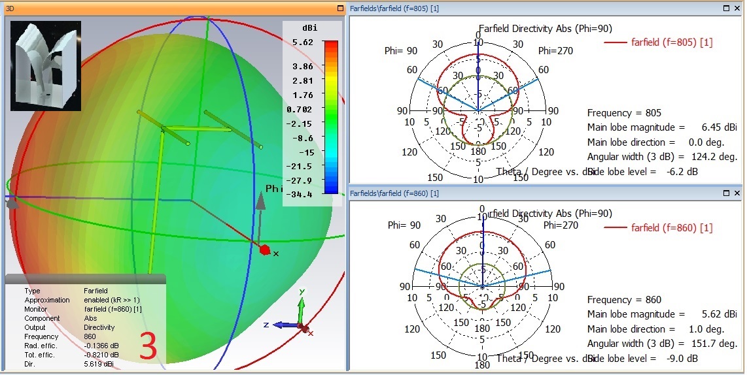This screenshot has height=375, width=747.
Task: Click the 'Output Directivity' info row
Action: (x=69, y=327)
